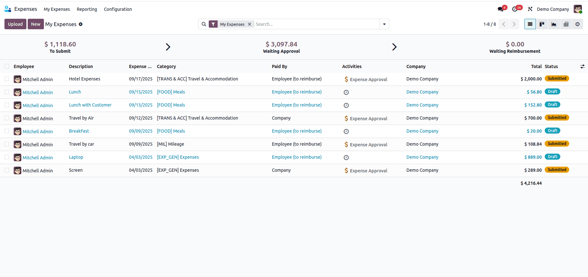Open the Laptop expense record
This screenshot has width=588, height=277.
click(76, 157)
